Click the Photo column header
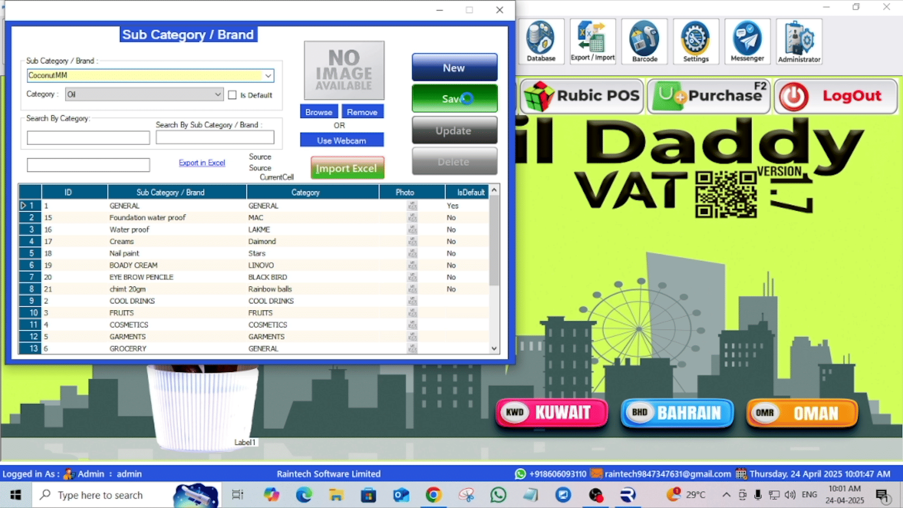Image resolution: width=903 pixels, height=508 pixels. [412, 192]
